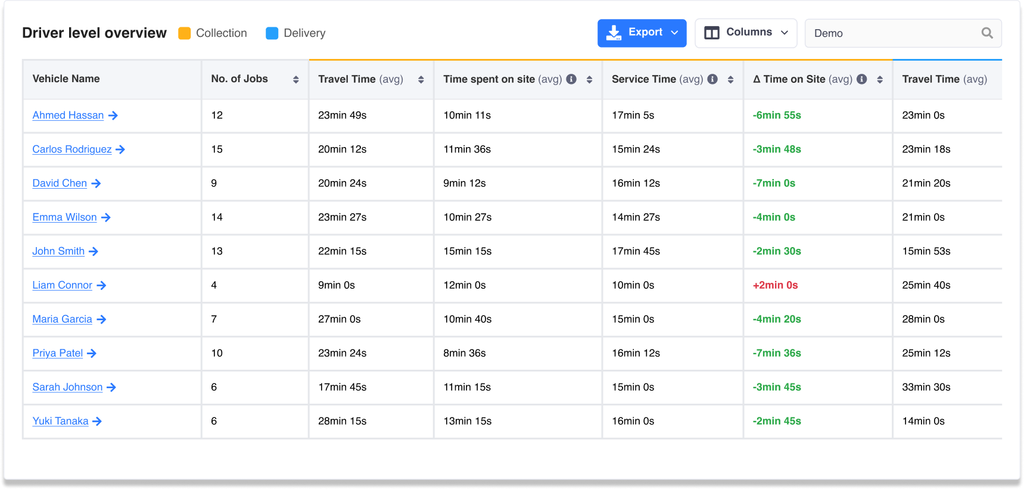Click the arrow icon next to Sarah Johnson
This screenshot has height=490, width=1024.
point(111,387)
